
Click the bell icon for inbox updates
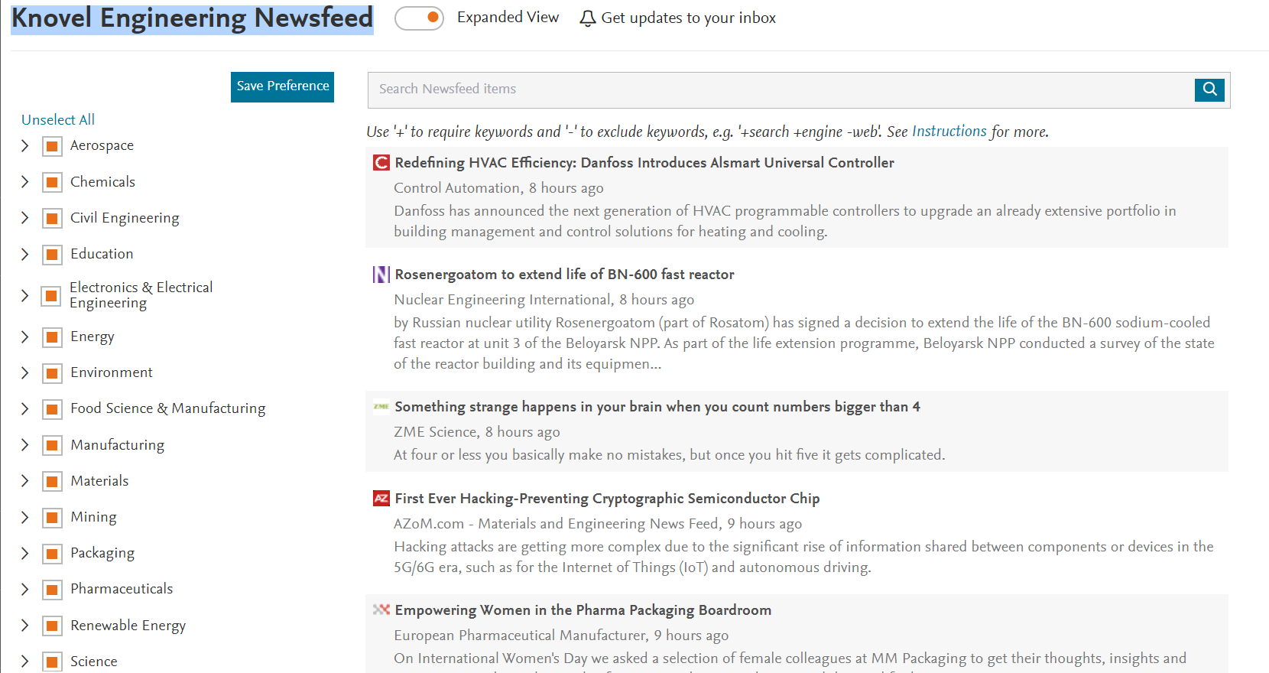click(x=587, y=18)
